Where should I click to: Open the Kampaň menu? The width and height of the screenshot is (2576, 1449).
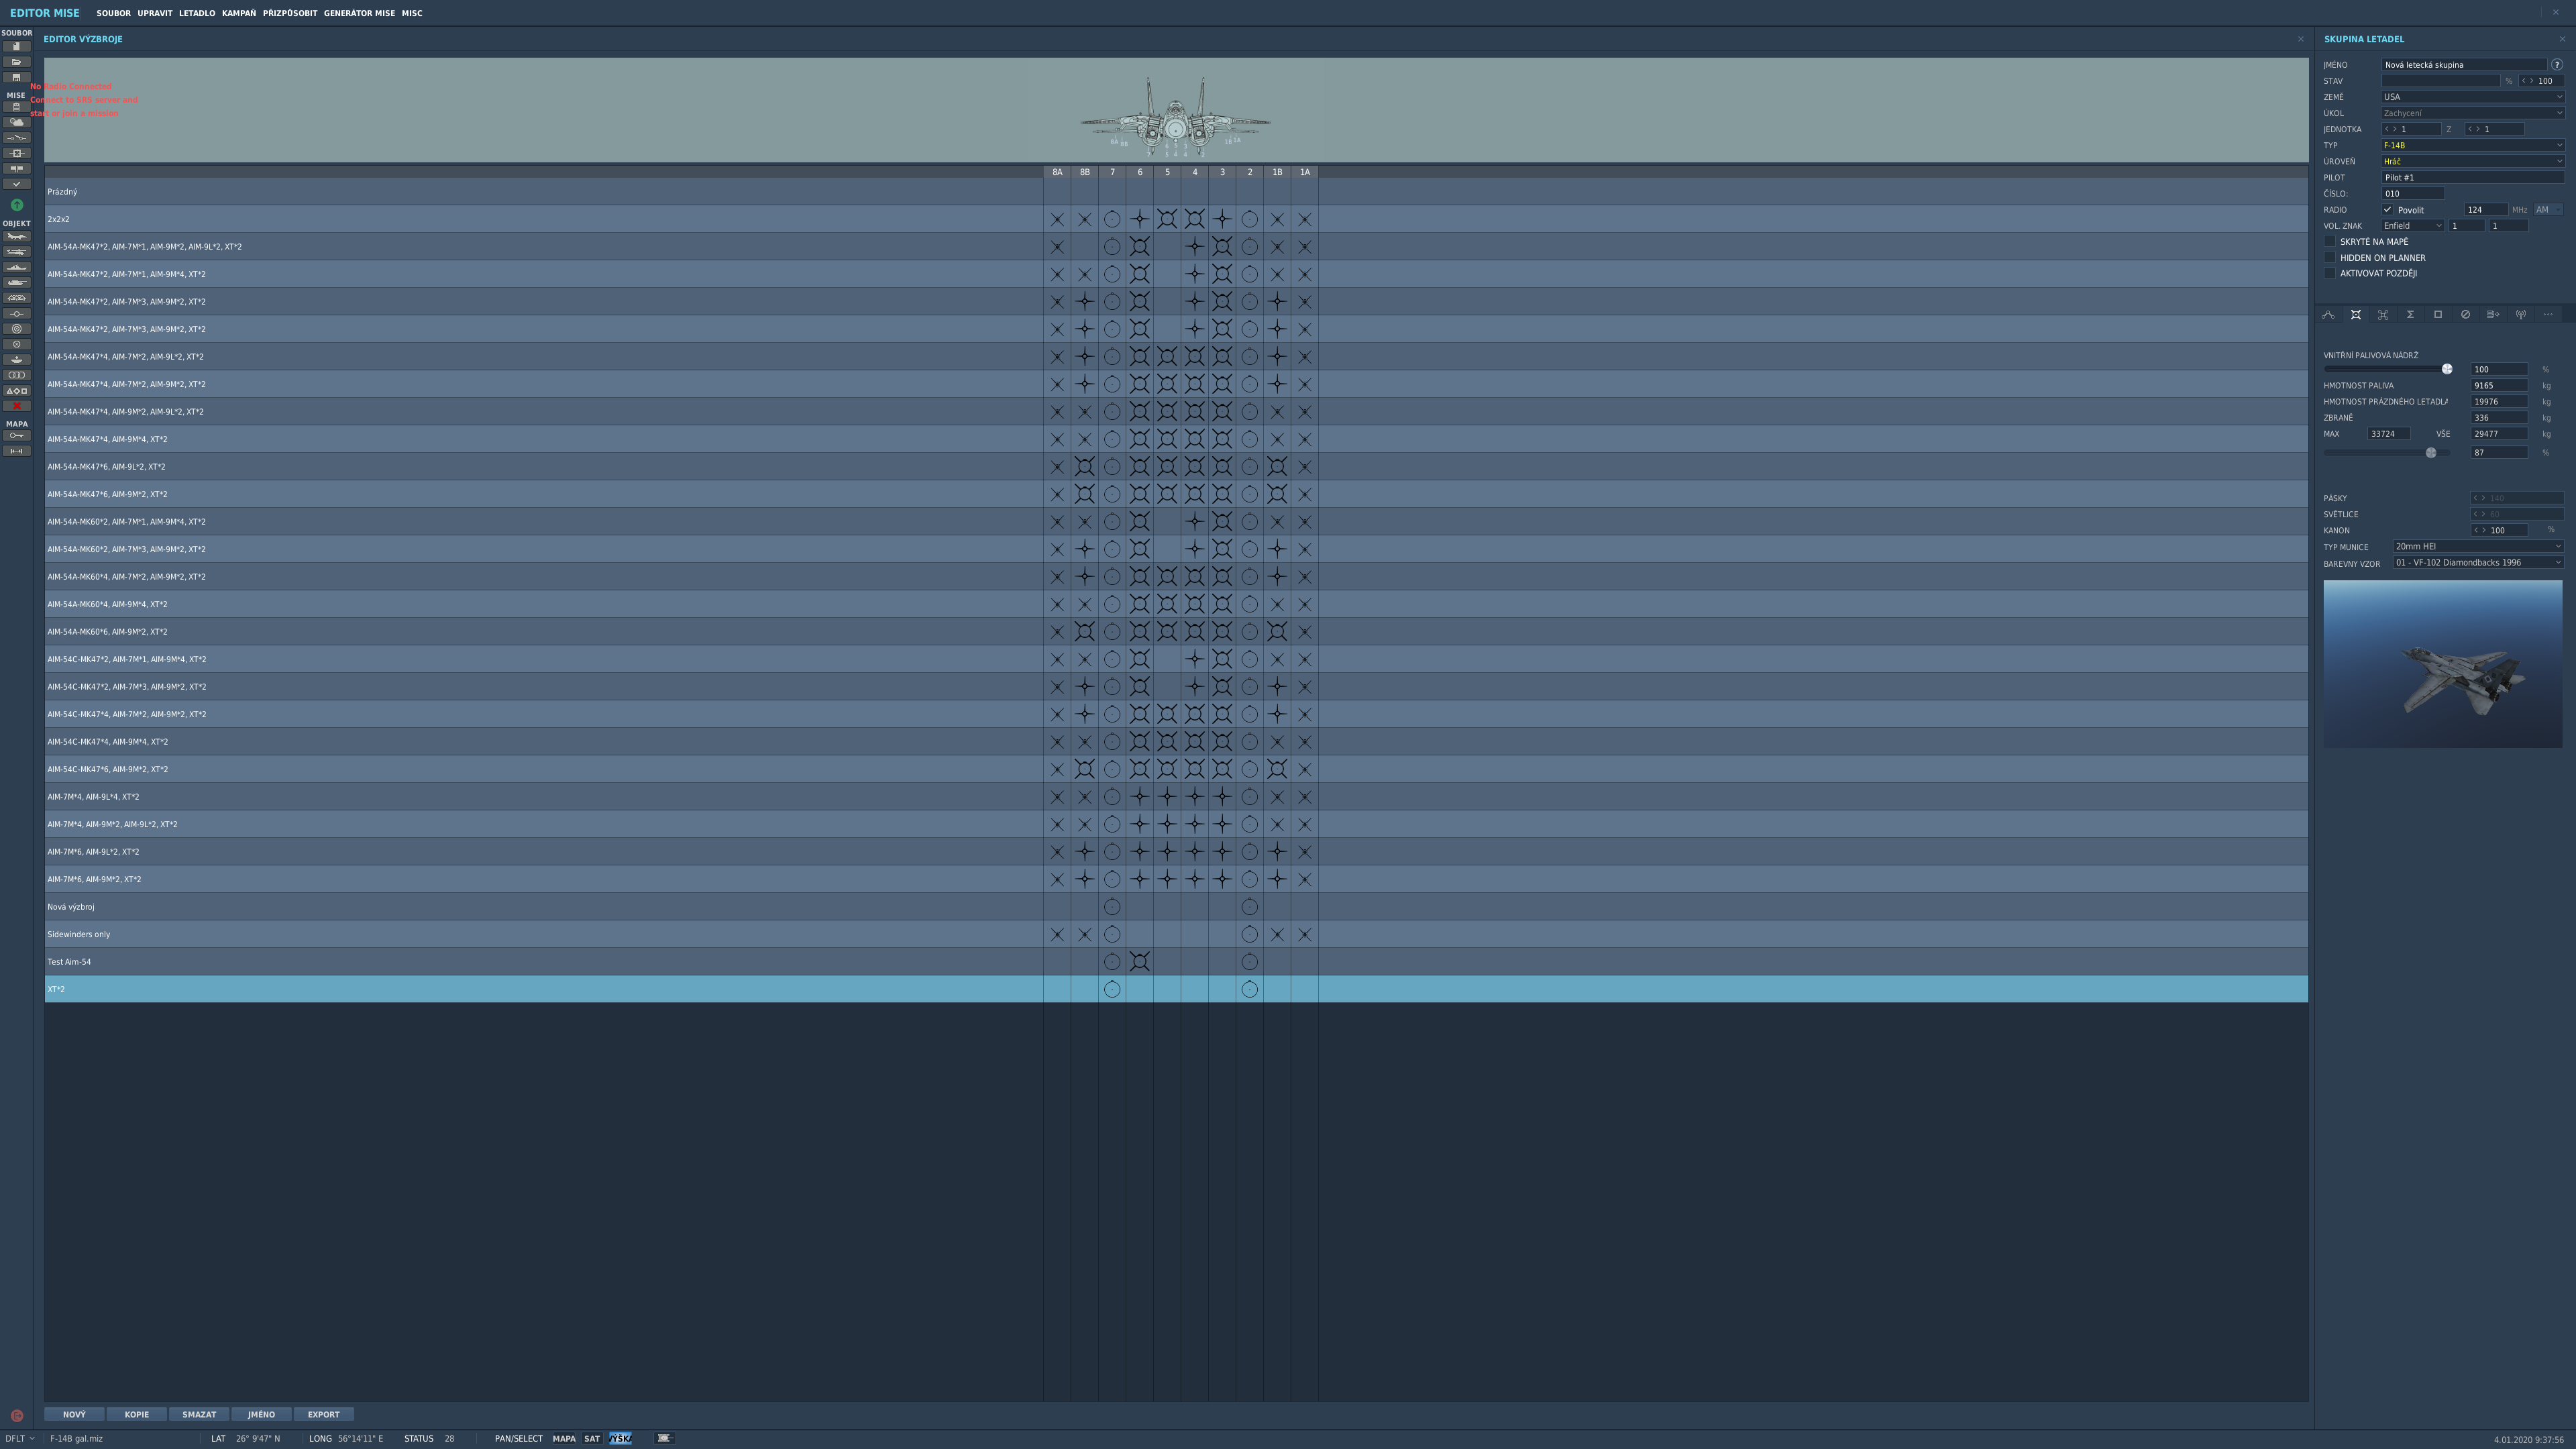click(238, 13)
